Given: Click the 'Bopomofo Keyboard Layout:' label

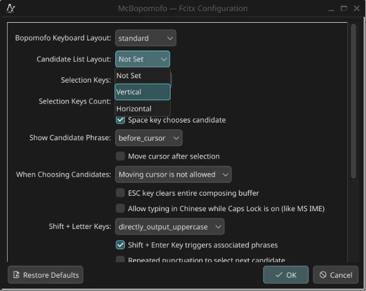Looking at the screenshot, I should pyautogui.click(x=63, y=38).
